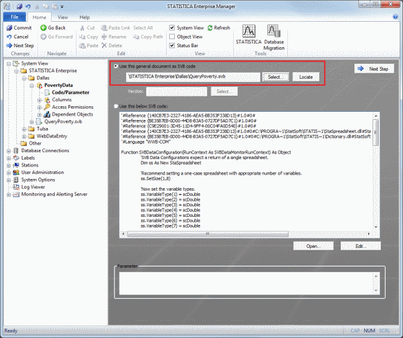Select the Log Viewer tree icon
The height and width of the screenshot is (338, 403).
point(16,187)
